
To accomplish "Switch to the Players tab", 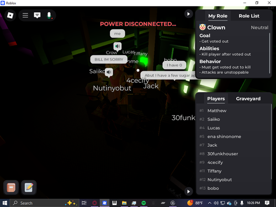I will 216,99.
